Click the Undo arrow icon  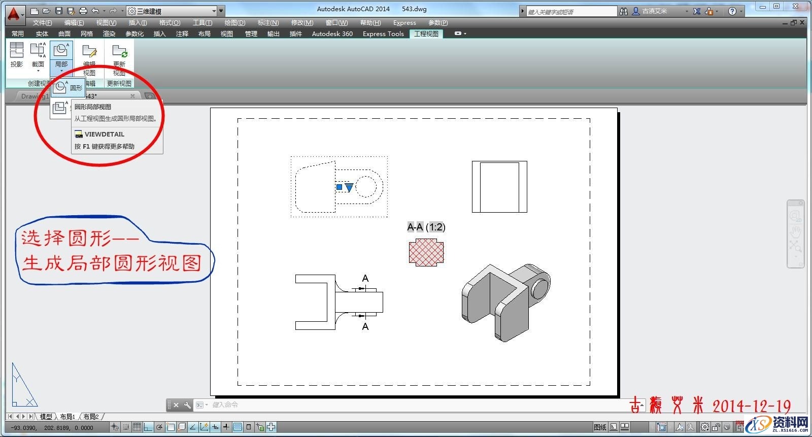tap(95, 11)
